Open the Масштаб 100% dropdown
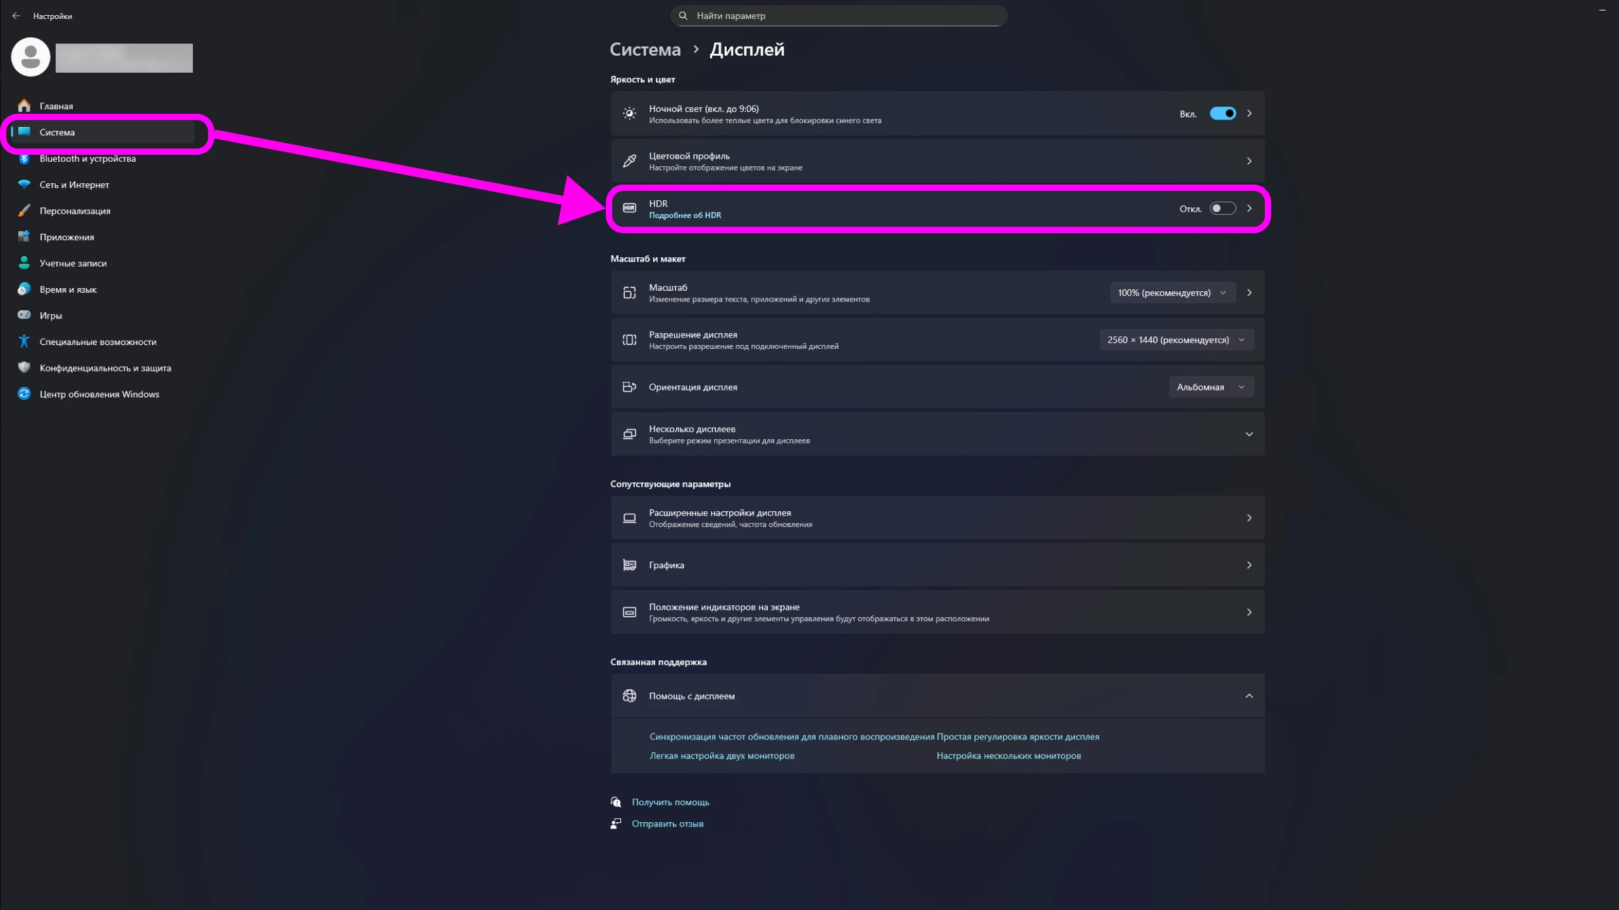Viewport: 1619px width, 910px height. (1172, 293)
